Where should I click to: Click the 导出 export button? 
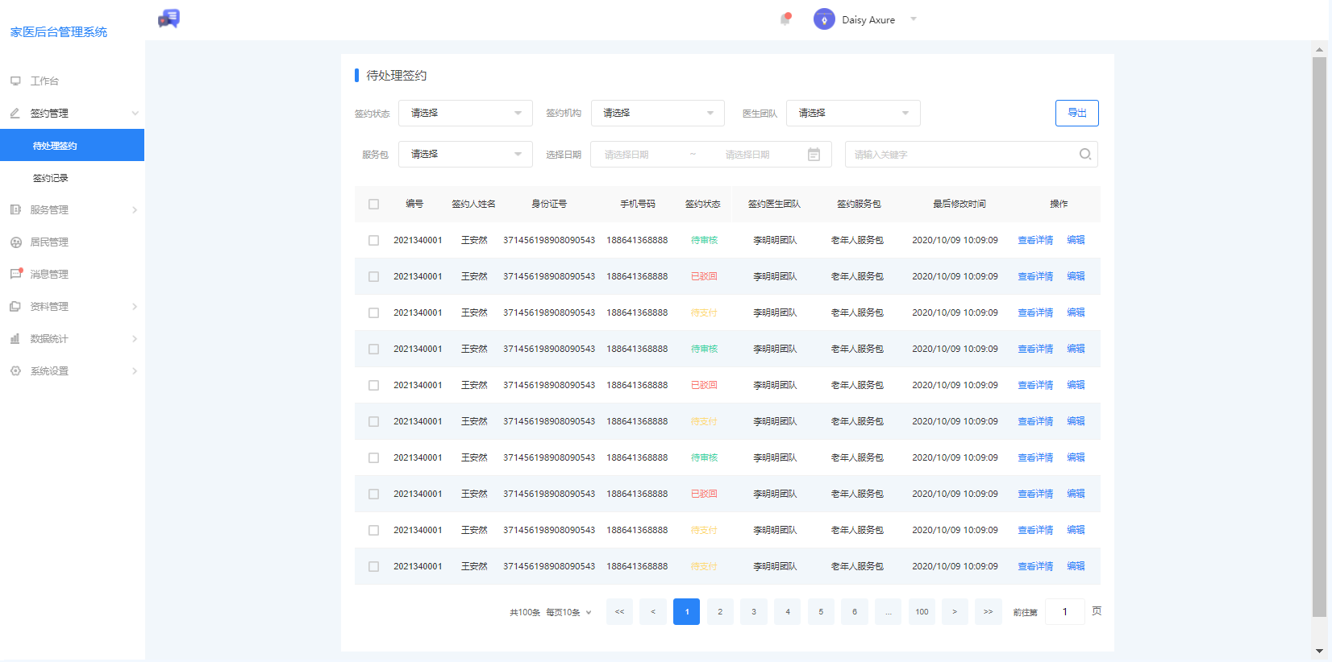[x=1077, y=113]
